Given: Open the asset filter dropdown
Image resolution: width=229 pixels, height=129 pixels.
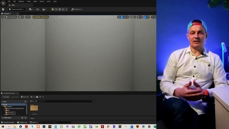Looking at the screenshot, I should pyautogui.click(x=32, y=101).
